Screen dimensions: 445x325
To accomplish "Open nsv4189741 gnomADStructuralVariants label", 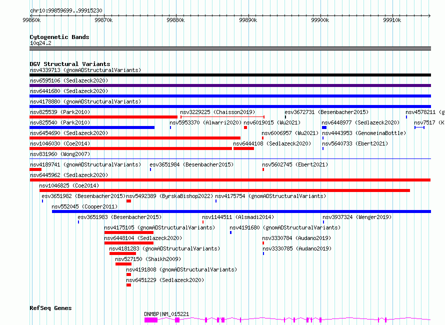I will 85,164.
